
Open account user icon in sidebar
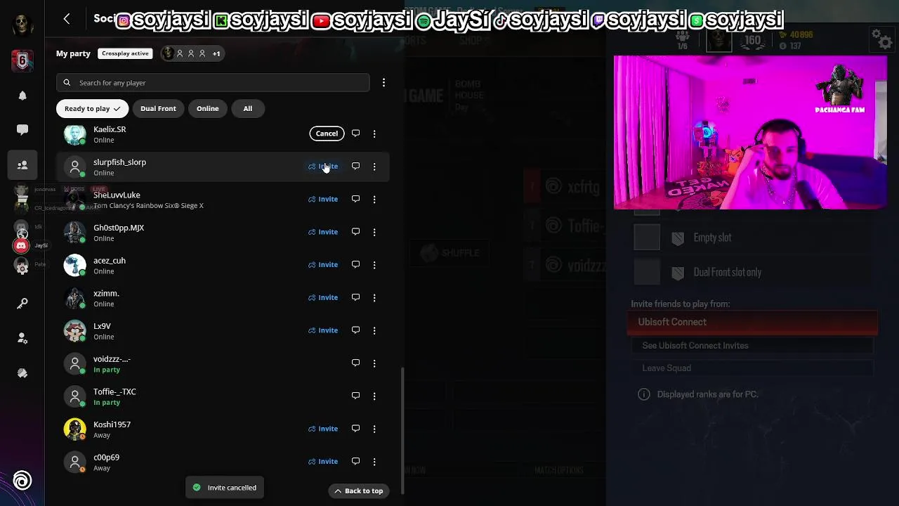(22, 338)
